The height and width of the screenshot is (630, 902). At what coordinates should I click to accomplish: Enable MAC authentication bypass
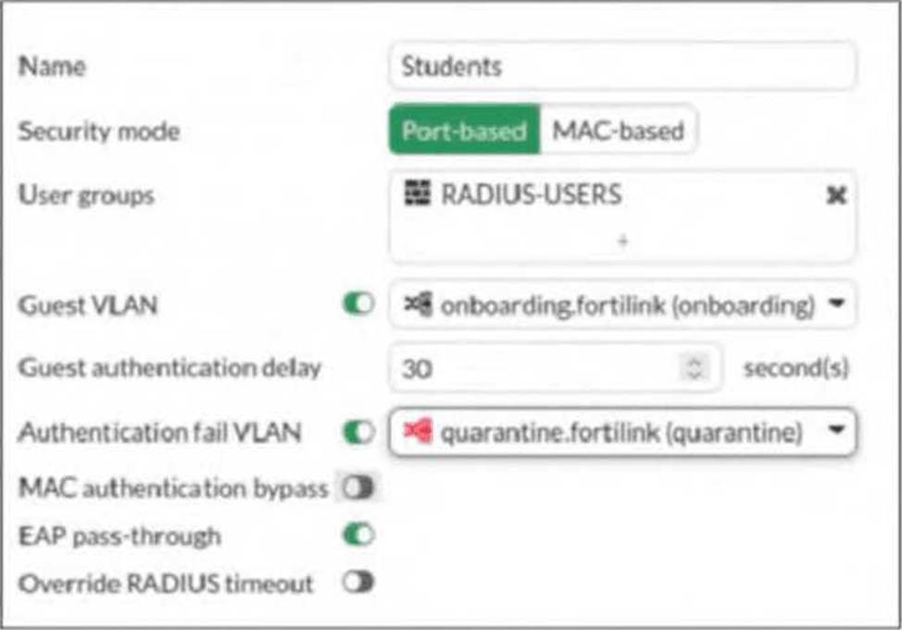357,488
